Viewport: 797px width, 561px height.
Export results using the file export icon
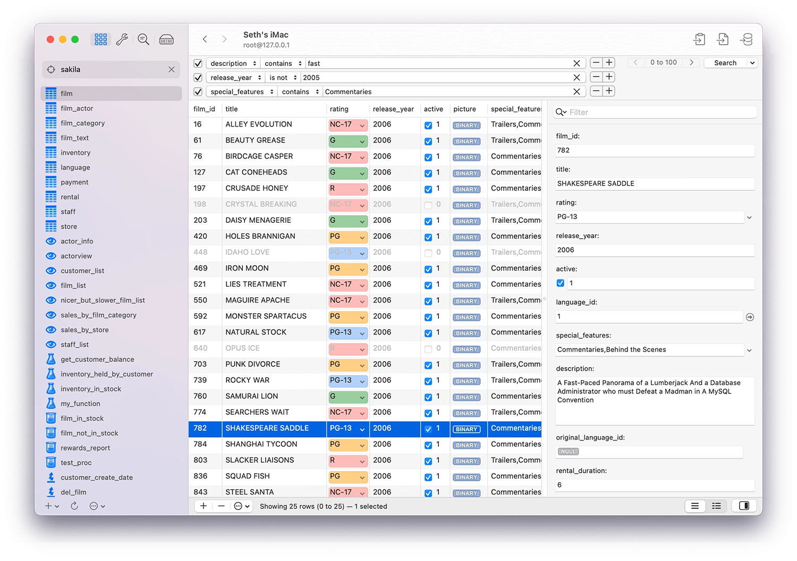[722, 39]
